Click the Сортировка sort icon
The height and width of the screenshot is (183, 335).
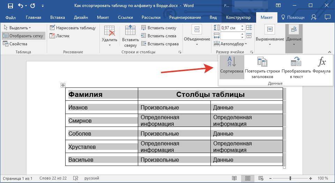click(232, 63)
